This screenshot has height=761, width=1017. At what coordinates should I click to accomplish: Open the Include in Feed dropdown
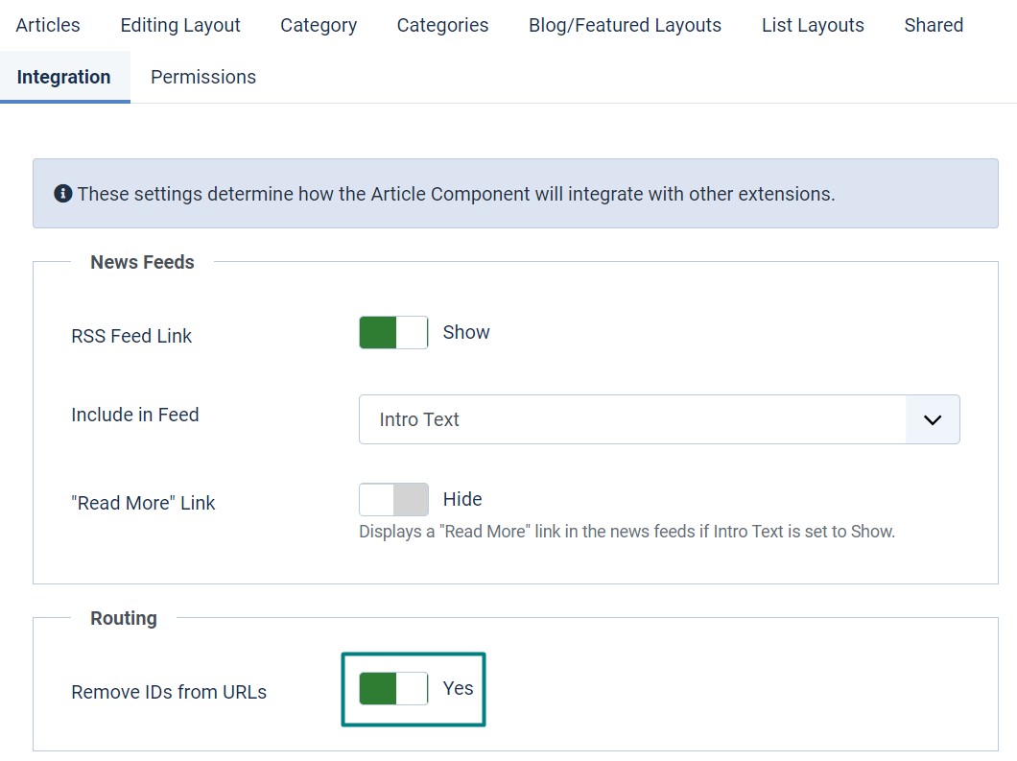(x=659, y=419)
